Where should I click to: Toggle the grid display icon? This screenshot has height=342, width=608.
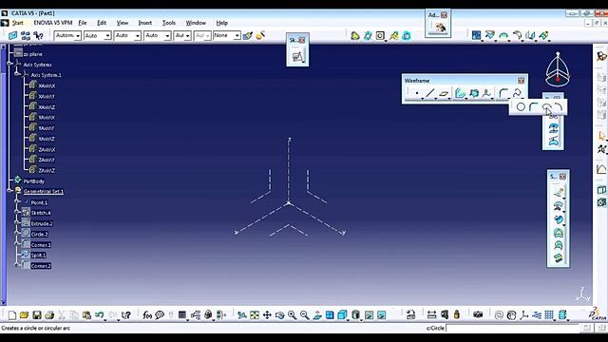pos(549,315)
